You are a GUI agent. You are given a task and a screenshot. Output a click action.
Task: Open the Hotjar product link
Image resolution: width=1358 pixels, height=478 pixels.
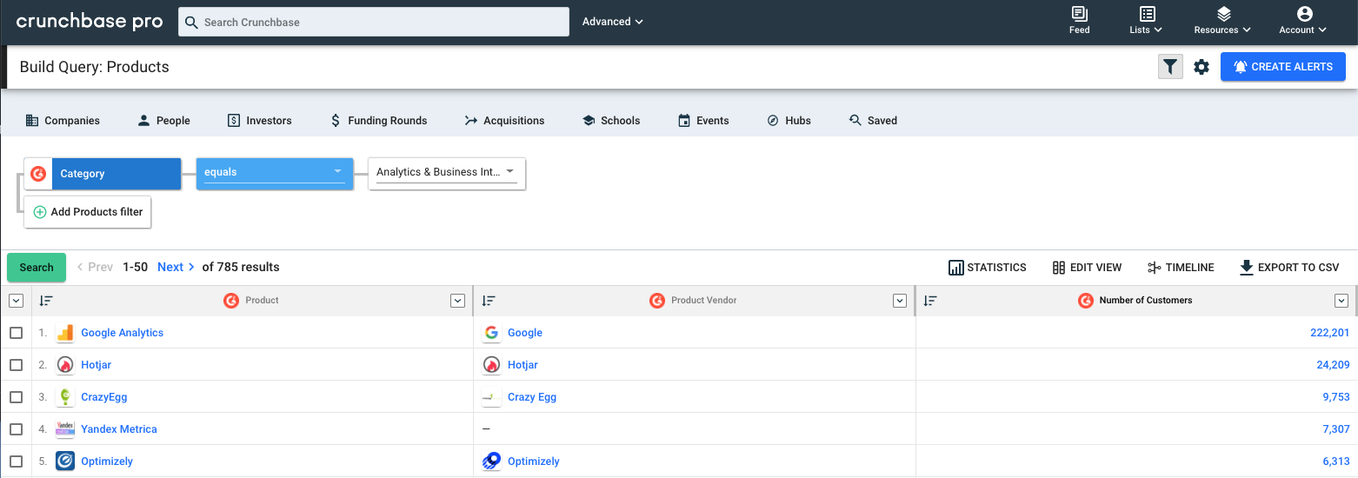pos(96,365)
